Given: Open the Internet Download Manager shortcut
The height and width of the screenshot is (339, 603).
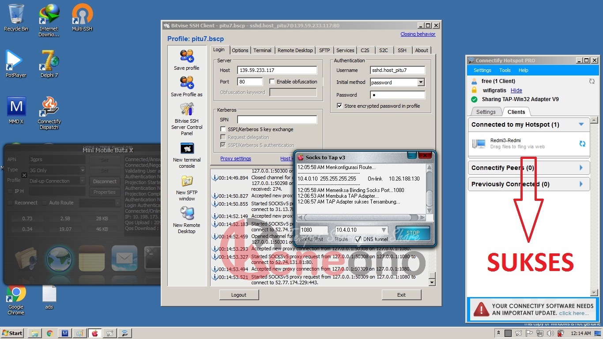Looking at the screenshot, I should 49,20.
